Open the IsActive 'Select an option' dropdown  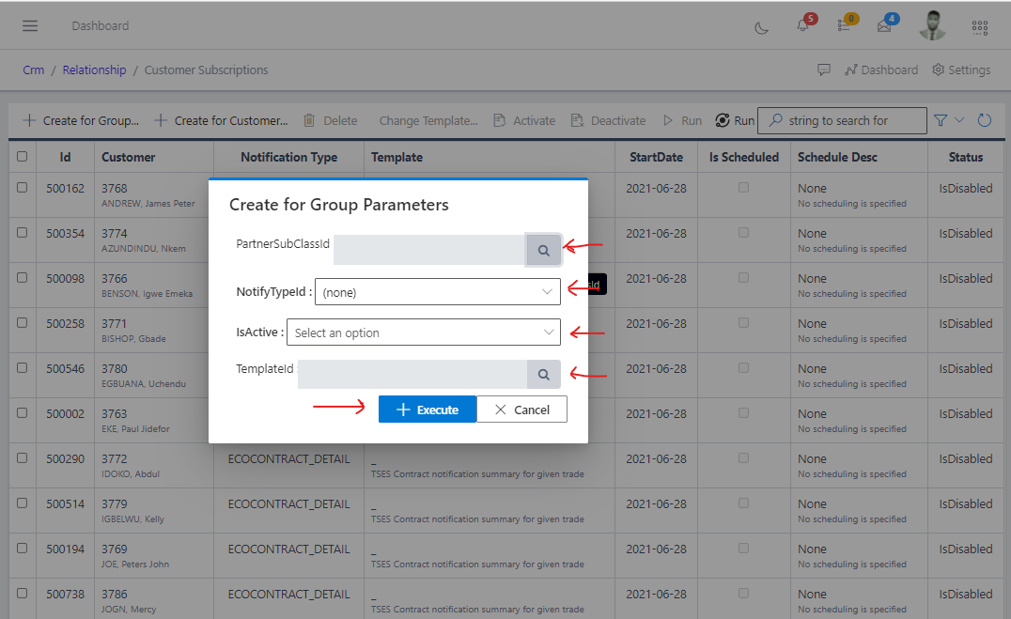point(424,333)
